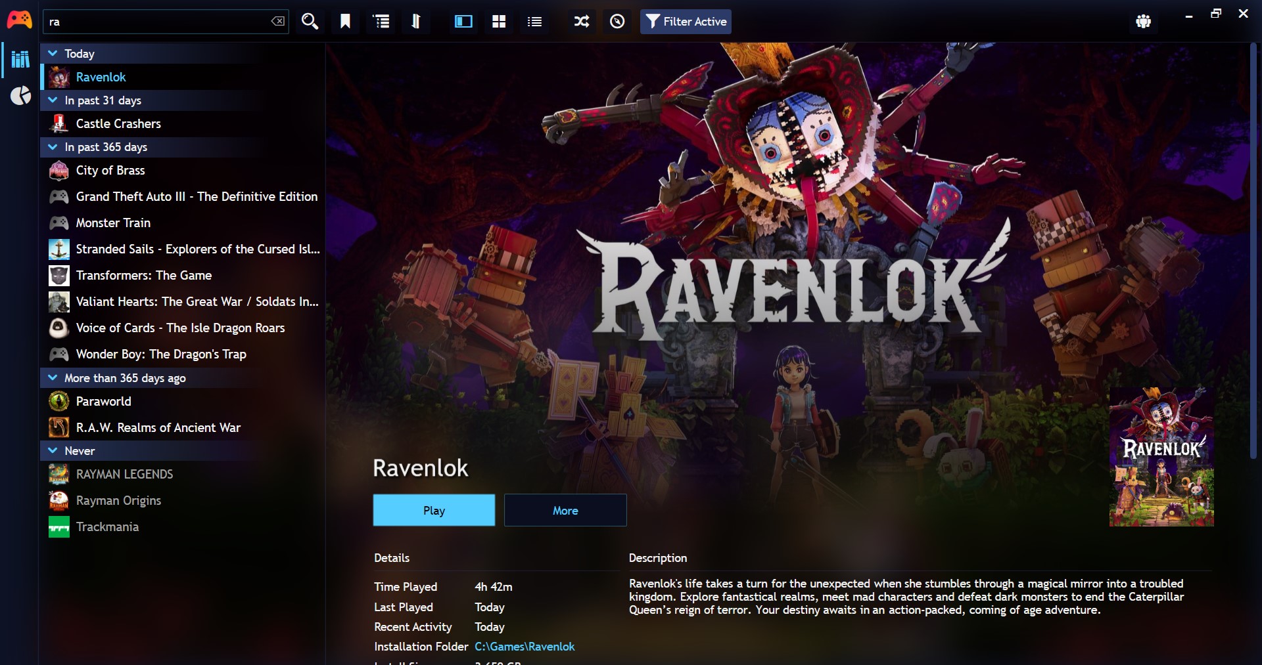Select Monster Train in the list
Viewport: 1262px width, 665px height.
click(x=183, y=223)
